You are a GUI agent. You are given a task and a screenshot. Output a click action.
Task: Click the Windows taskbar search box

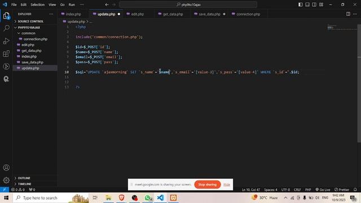tap(51, 198)
